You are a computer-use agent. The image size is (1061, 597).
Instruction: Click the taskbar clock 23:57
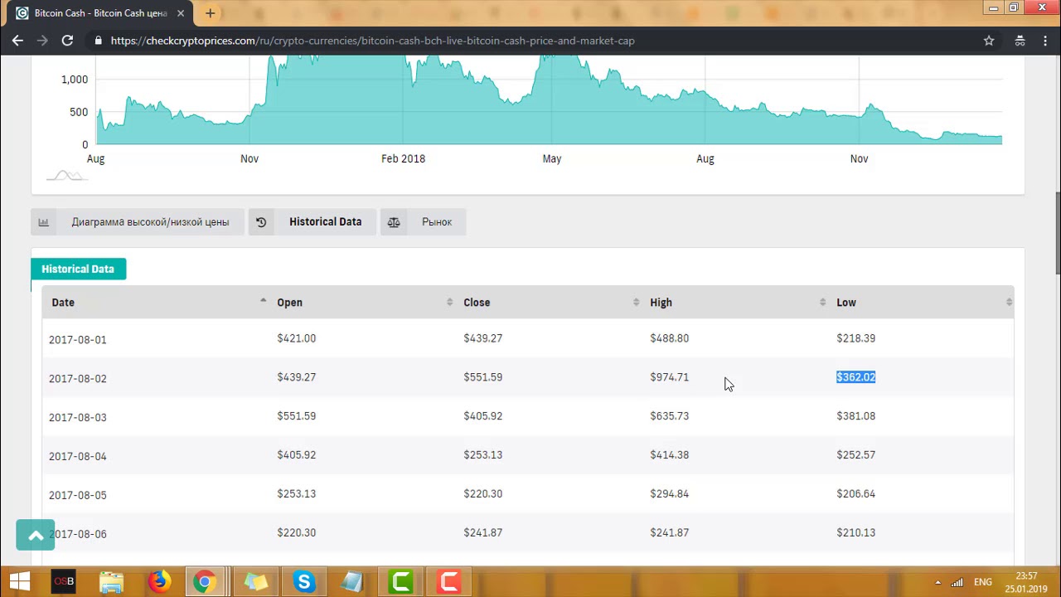[1026, 575]
